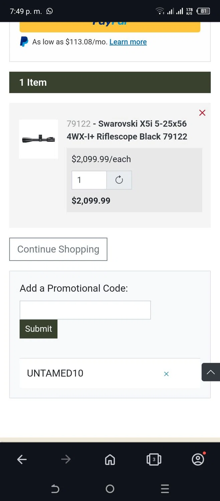
Task: Focus the promotional code text field
Action: tap(85, 310)
